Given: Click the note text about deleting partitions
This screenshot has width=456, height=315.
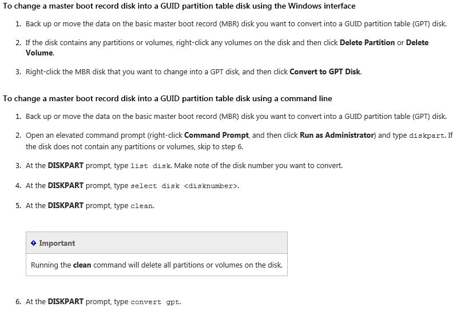Looking at the screenshot, I should tap(157, 265).
